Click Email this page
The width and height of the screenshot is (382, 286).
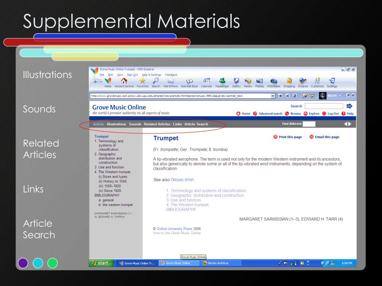(324, 137)
